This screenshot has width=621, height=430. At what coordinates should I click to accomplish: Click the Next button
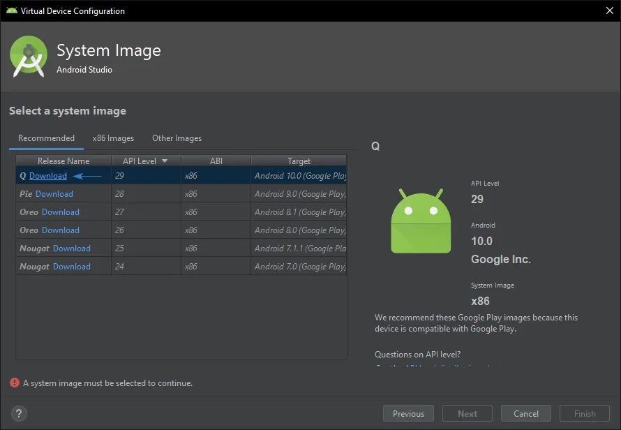[x=467, y=413]
